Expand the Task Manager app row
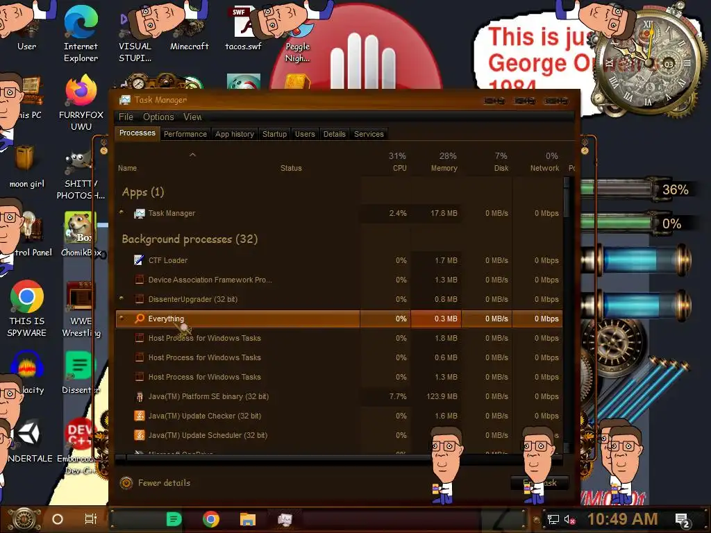The width and height of the screenshot is (711, 533). [122, 212]
